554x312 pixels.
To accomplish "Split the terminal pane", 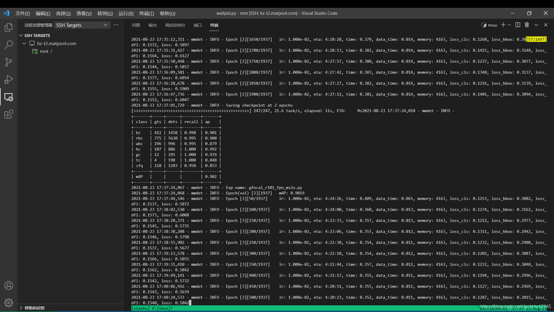I will (x=517, y=25).
